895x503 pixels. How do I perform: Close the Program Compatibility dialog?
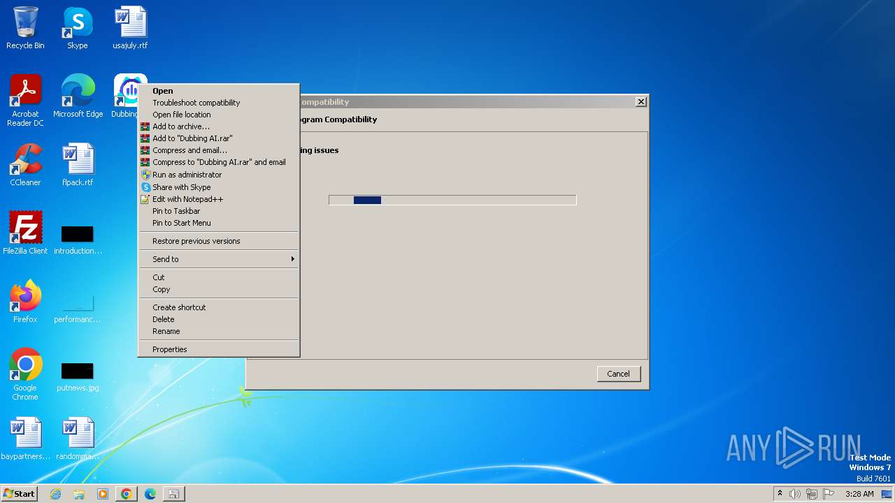pyautogui.click(x=640, y=102)
